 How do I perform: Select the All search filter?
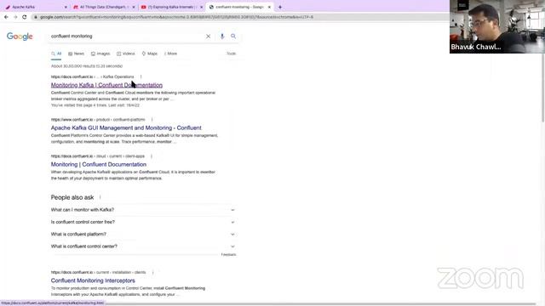coord(56,54)
